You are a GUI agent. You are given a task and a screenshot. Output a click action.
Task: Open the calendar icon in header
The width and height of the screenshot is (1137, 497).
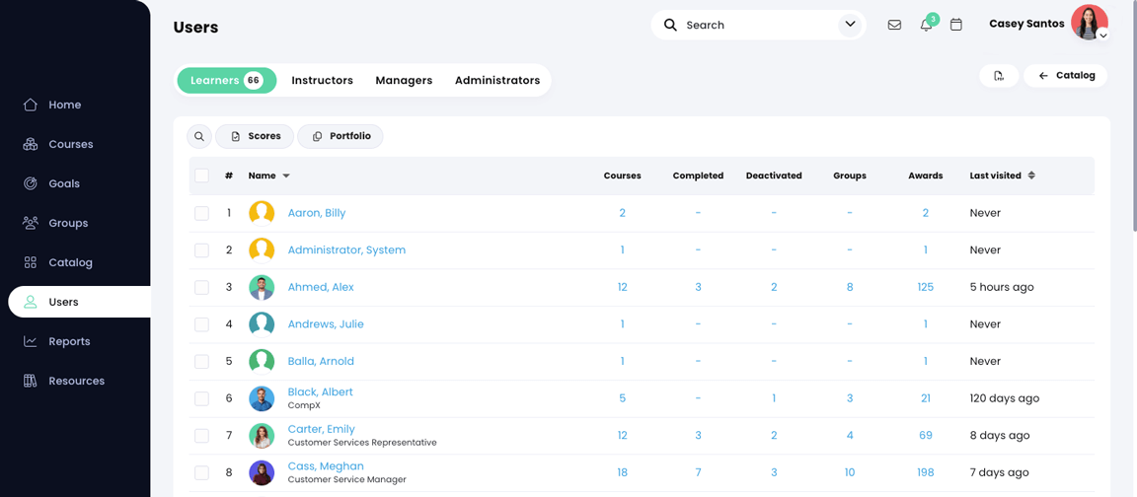pos(956,25)
